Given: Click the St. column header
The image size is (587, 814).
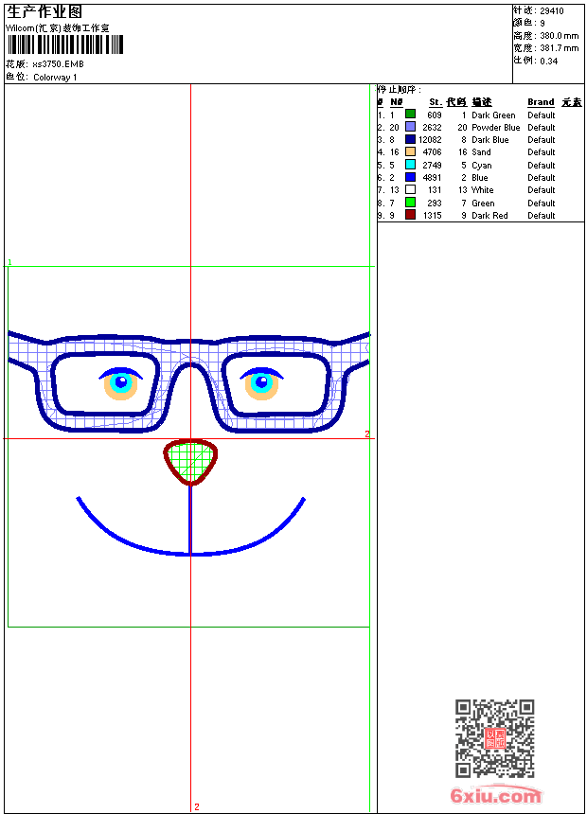Looking at the screenshot, I should click(x=436, y=102).
